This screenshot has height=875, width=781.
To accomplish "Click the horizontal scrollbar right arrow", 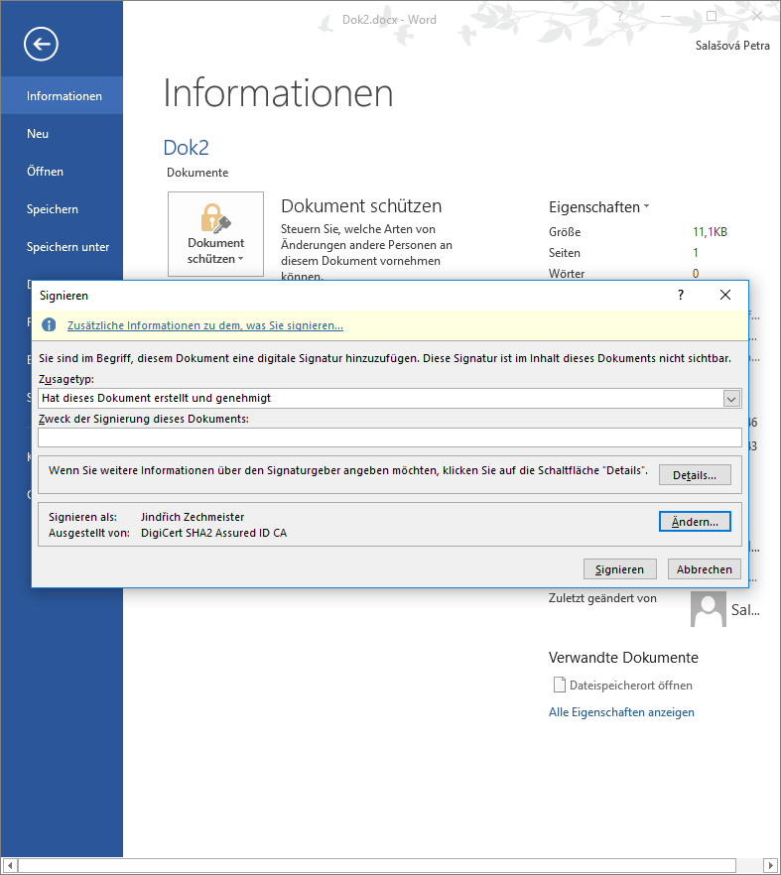I will coord(771,866).
